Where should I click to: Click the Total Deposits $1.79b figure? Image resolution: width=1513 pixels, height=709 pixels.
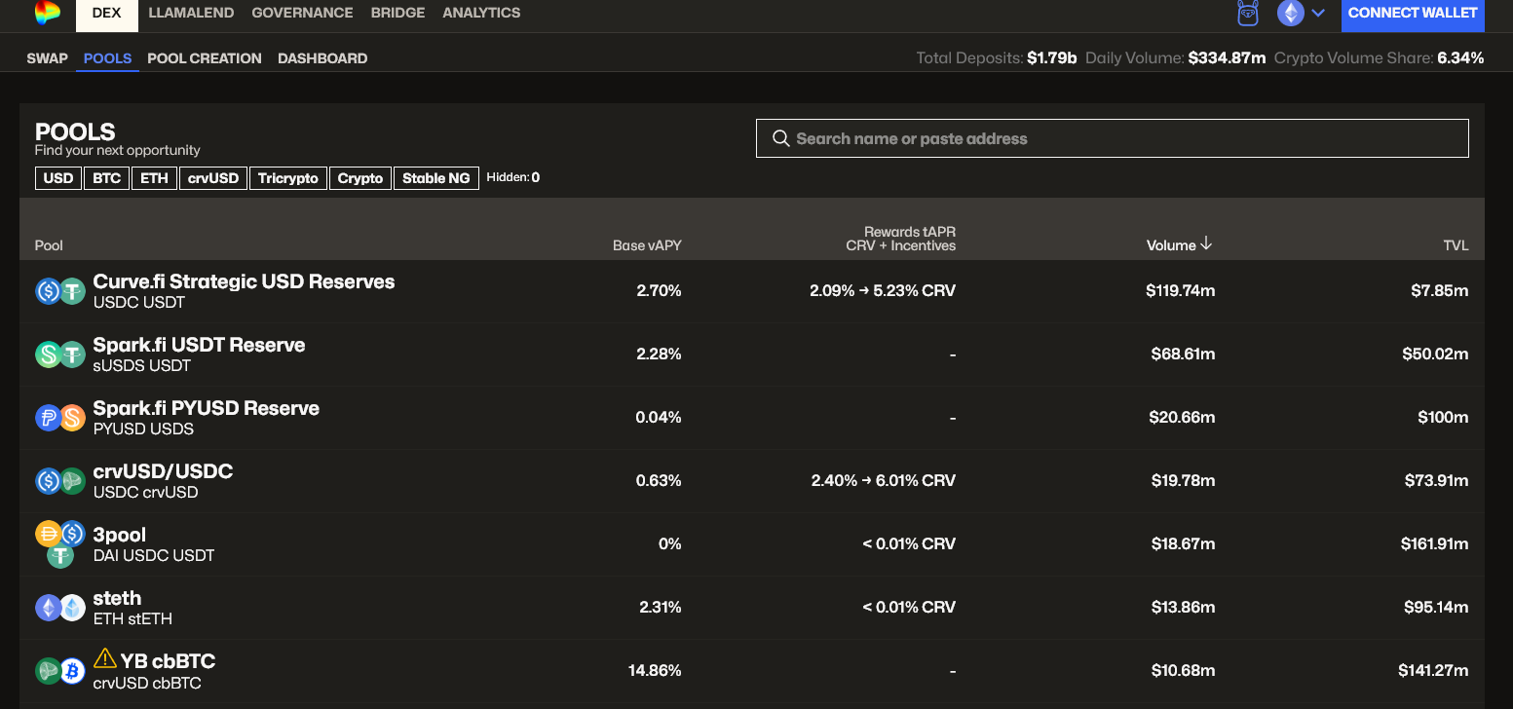1051,58
